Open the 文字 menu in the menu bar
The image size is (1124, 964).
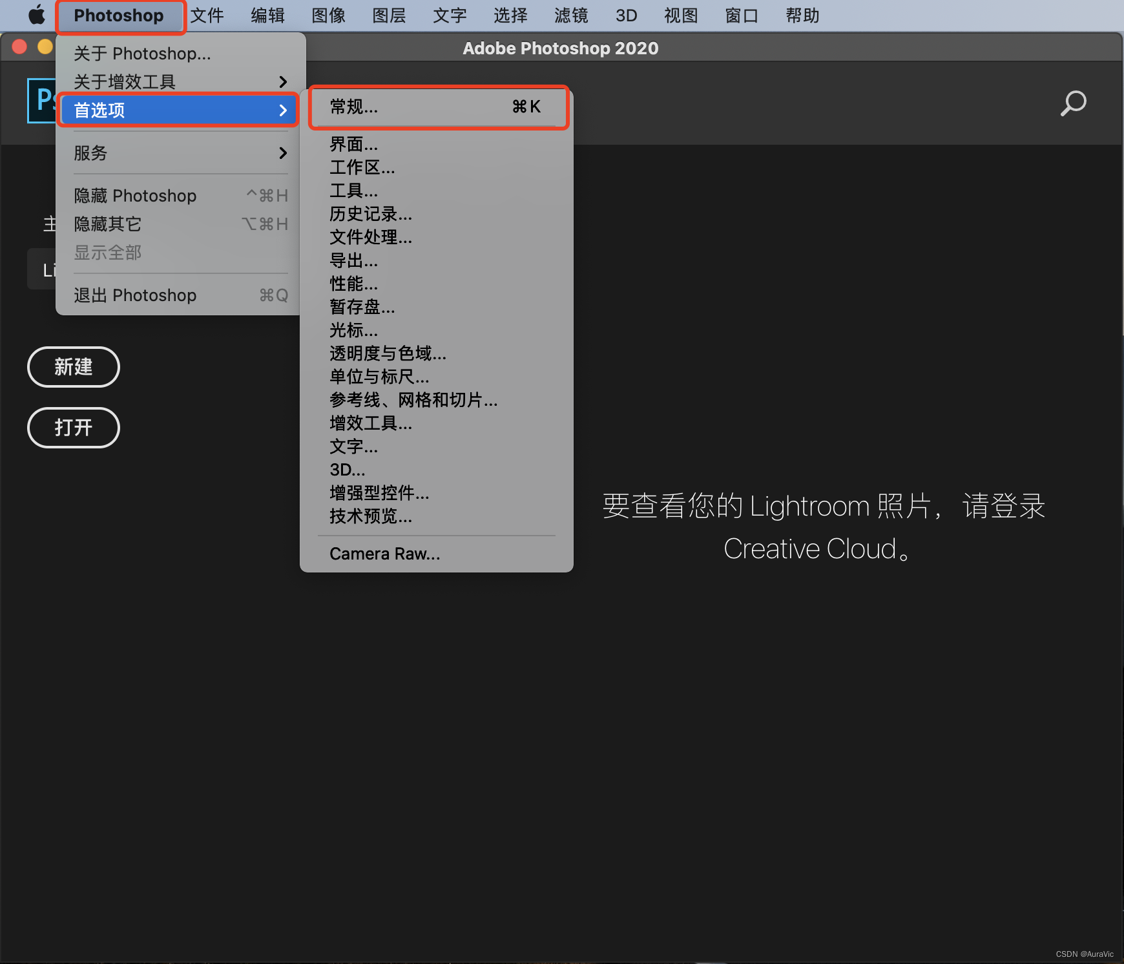point(450,16)
